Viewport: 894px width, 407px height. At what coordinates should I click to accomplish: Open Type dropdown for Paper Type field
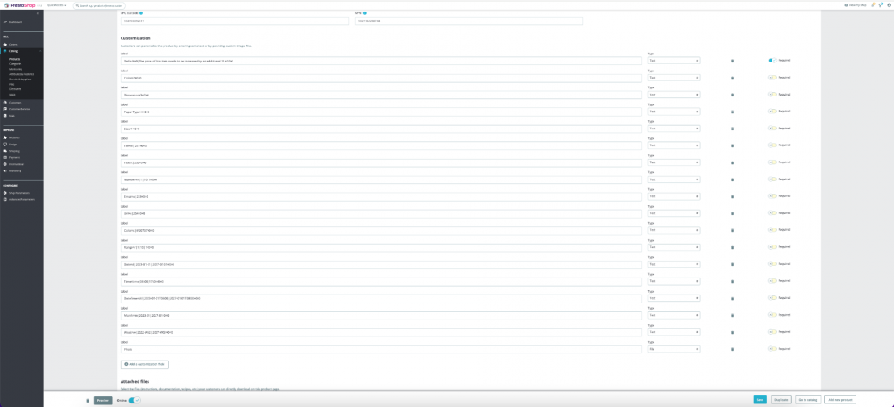pos(673,112)
